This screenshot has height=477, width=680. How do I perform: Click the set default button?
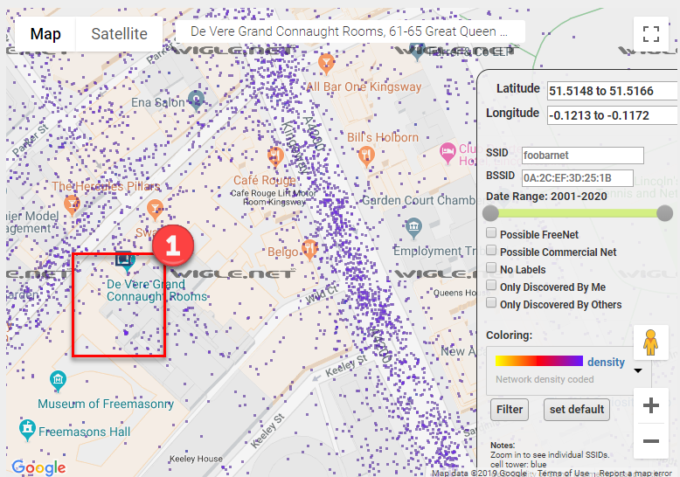(x=577, y=410)
